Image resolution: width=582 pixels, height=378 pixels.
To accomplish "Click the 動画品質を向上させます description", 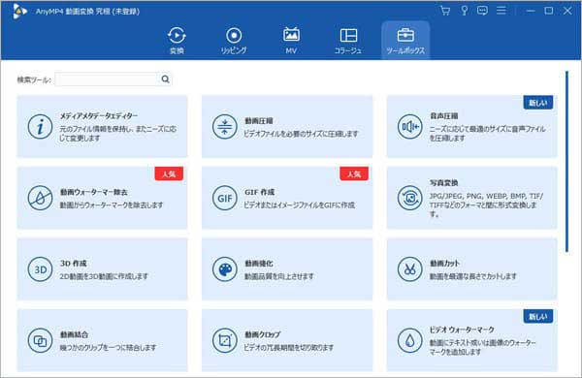I will 278,276.
